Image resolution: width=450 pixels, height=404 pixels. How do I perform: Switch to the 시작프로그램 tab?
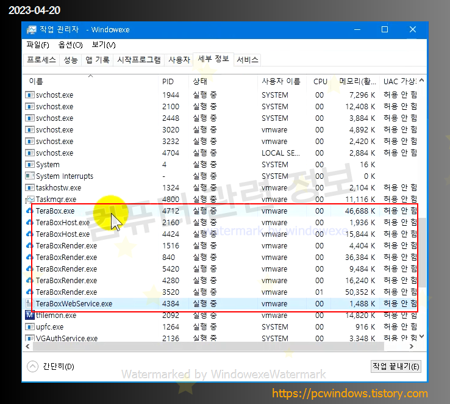pos(139,60)
